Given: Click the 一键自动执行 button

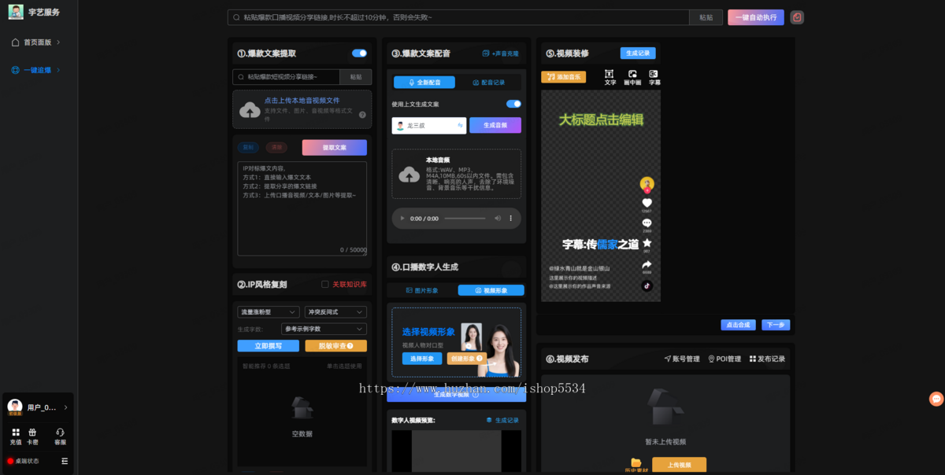Looking at the screenshot, I should 756,17.
